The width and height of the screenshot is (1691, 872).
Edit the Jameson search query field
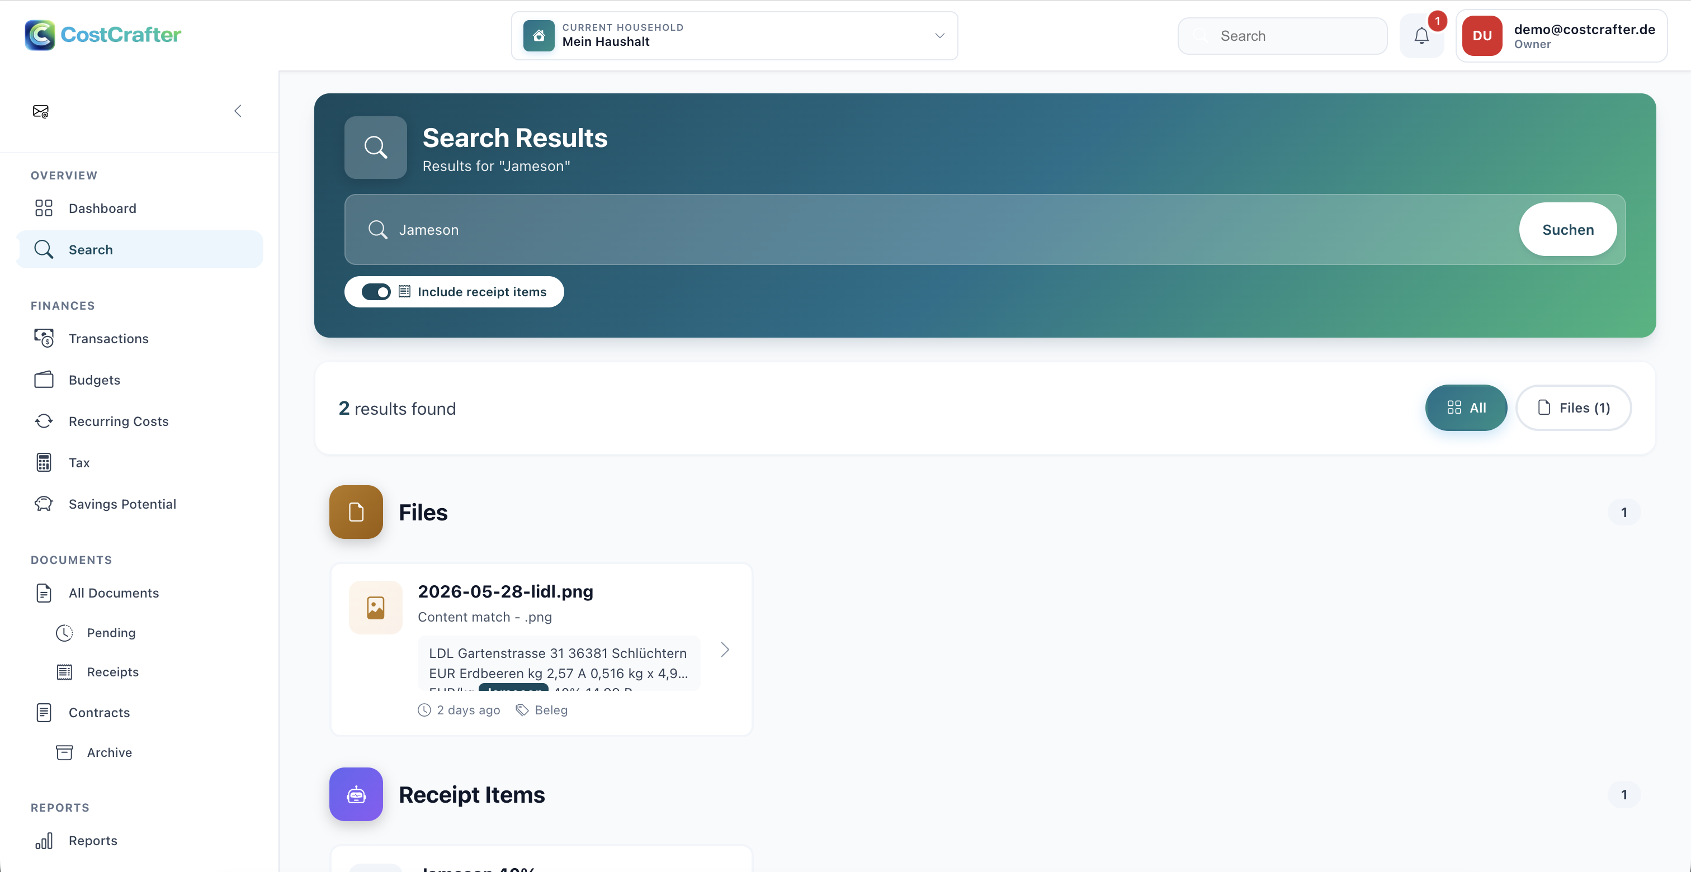932,230
